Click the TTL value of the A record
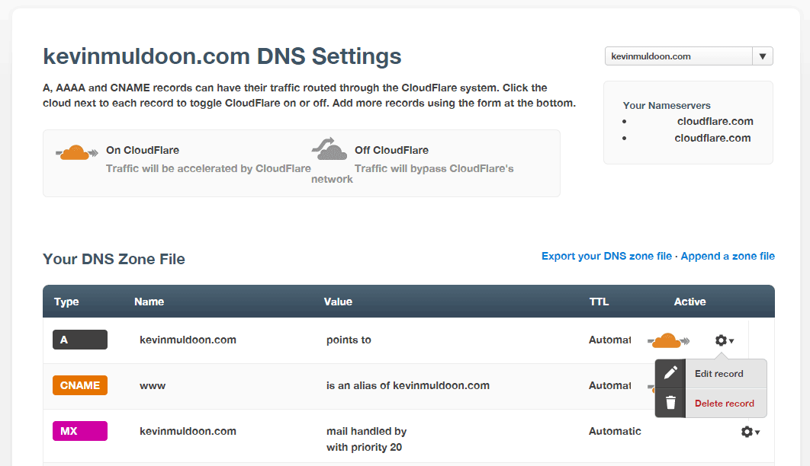The width and height of the screenshot is (810, 466). click(x=609, y=340)
